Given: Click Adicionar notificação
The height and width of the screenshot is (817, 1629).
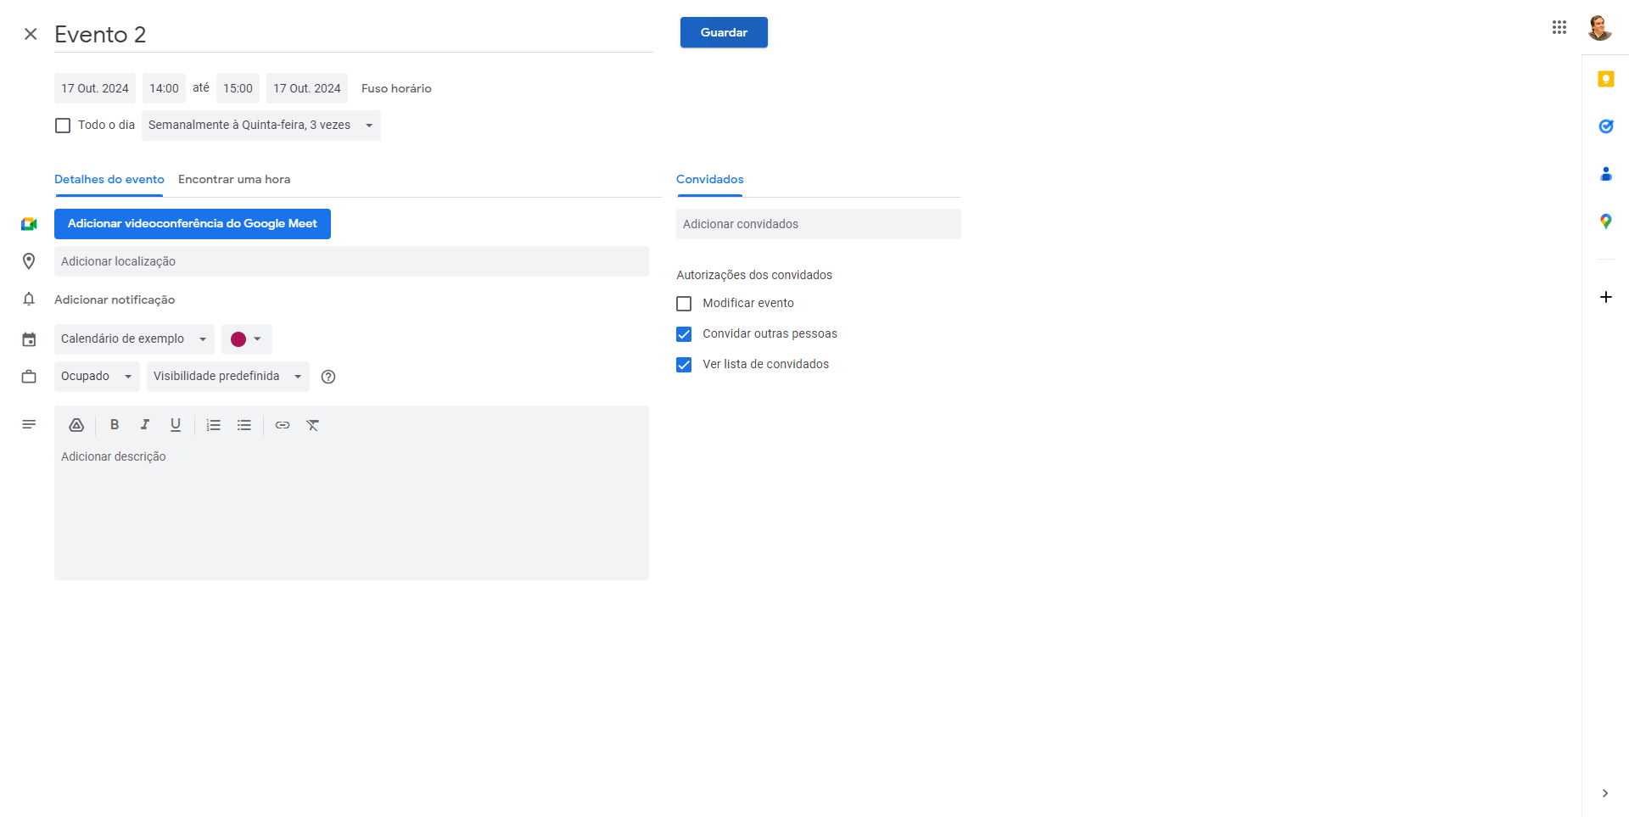Looking at the screenshot, I should point(115,299).
